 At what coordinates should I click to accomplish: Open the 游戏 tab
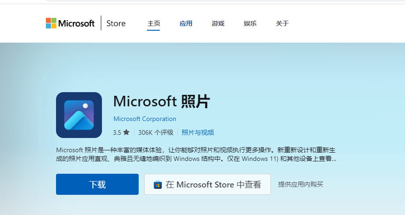click(x=218, y=23)
